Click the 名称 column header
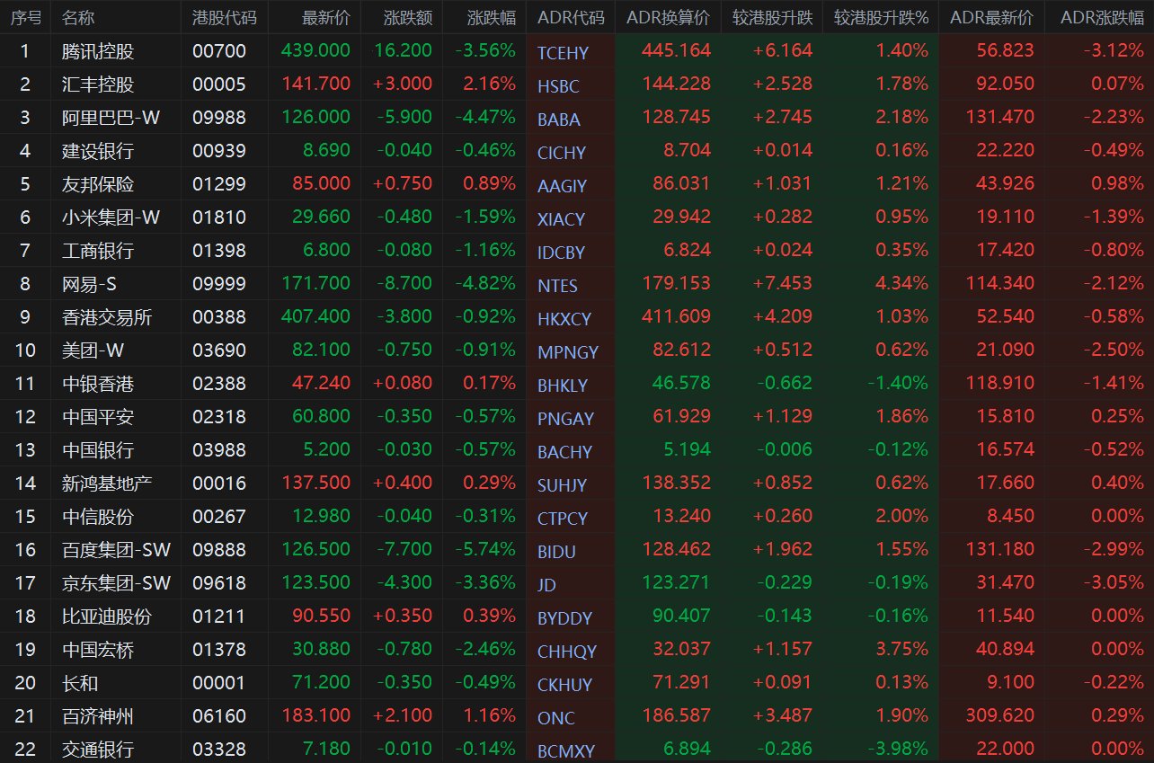This screenshot has width=1154, height=763. 79,17
